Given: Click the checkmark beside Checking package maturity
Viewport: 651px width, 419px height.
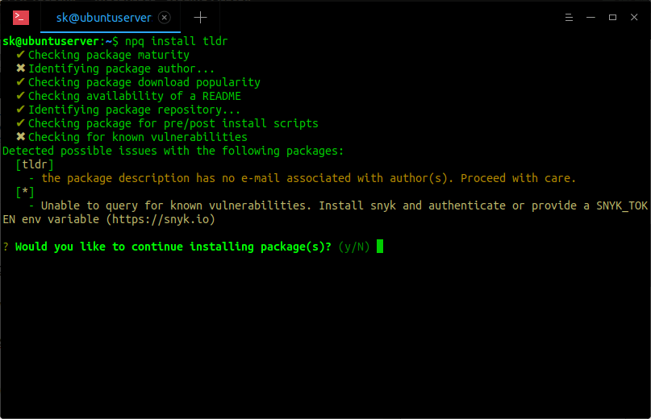Looking at the screenshot, I should pyautogui.click(x=20, y=55).
